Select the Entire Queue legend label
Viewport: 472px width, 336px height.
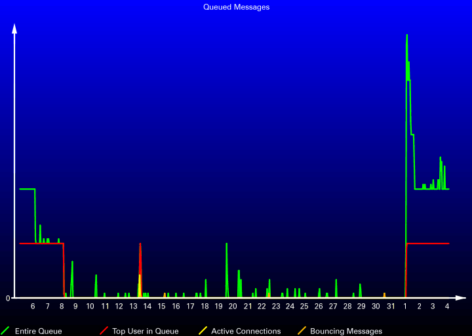pos(38,331)
